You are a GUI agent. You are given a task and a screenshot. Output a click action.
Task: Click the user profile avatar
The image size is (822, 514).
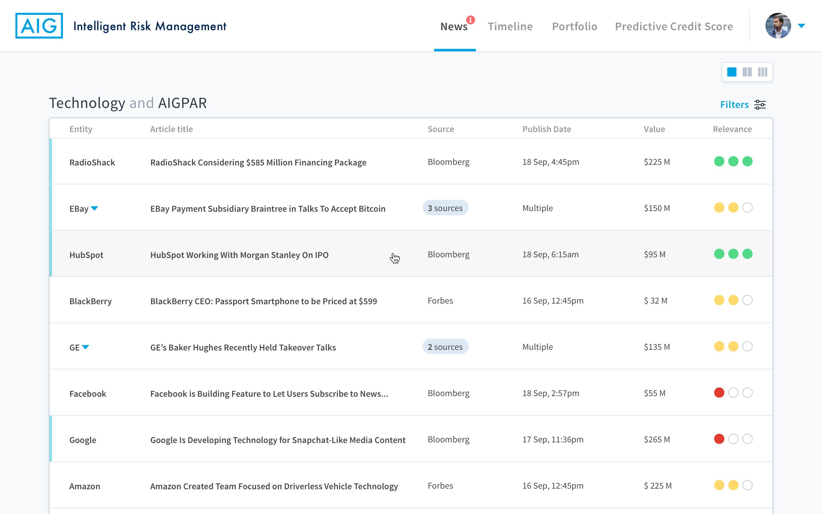tap(778, 26)
